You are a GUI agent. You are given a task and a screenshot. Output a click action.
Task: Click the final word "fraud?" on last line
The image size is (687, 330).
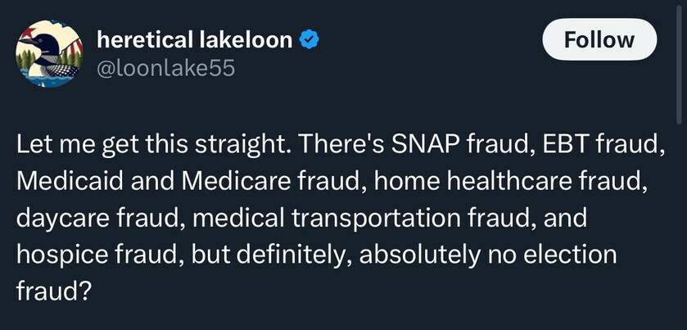click(52, 292)
